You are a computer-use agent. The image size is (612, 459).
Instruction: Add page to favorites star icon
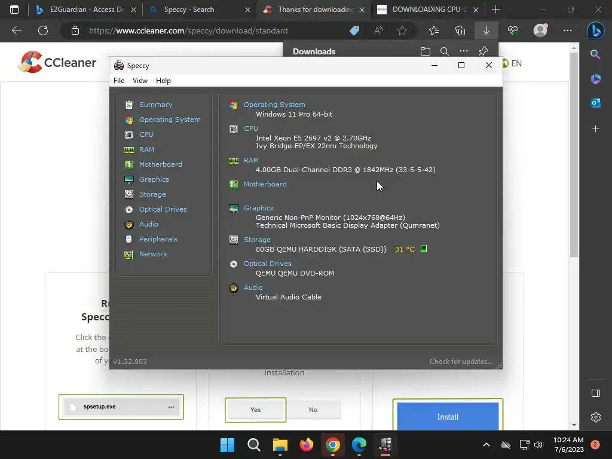point(402,30)
